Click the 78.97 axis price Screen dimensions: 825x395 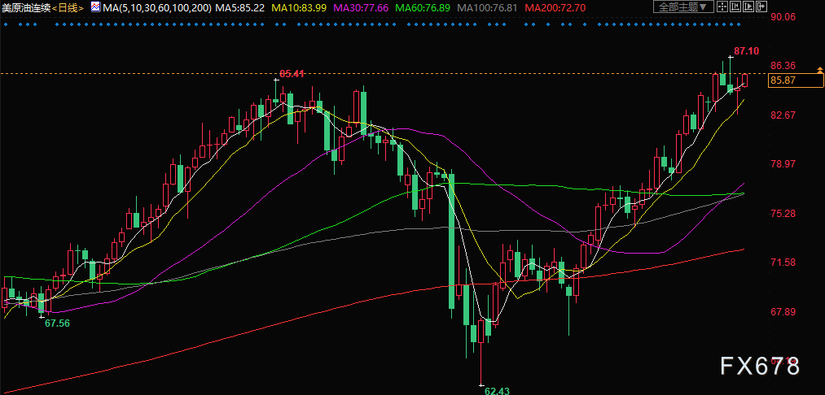[x=783, y=164]
